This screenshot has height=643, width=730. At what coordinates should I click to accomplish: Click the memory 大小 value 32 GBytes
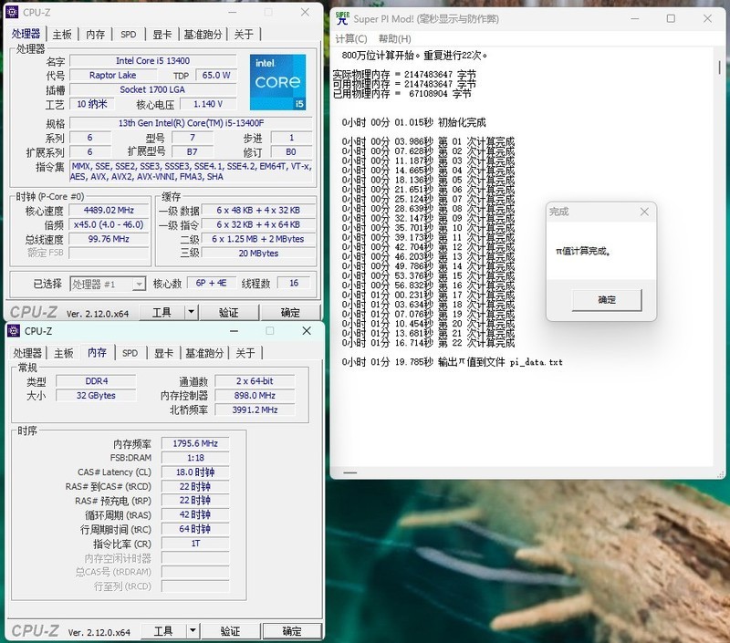coord(97,396)
